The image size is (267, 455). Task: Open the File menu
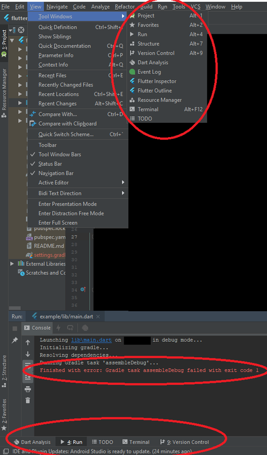tap(6, 6)
